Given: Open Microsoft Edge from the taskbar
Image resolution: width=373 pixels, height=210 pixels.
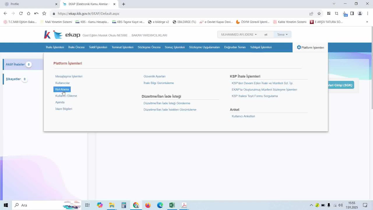Looking at the screenshot, I should click(x=160, y=205).
